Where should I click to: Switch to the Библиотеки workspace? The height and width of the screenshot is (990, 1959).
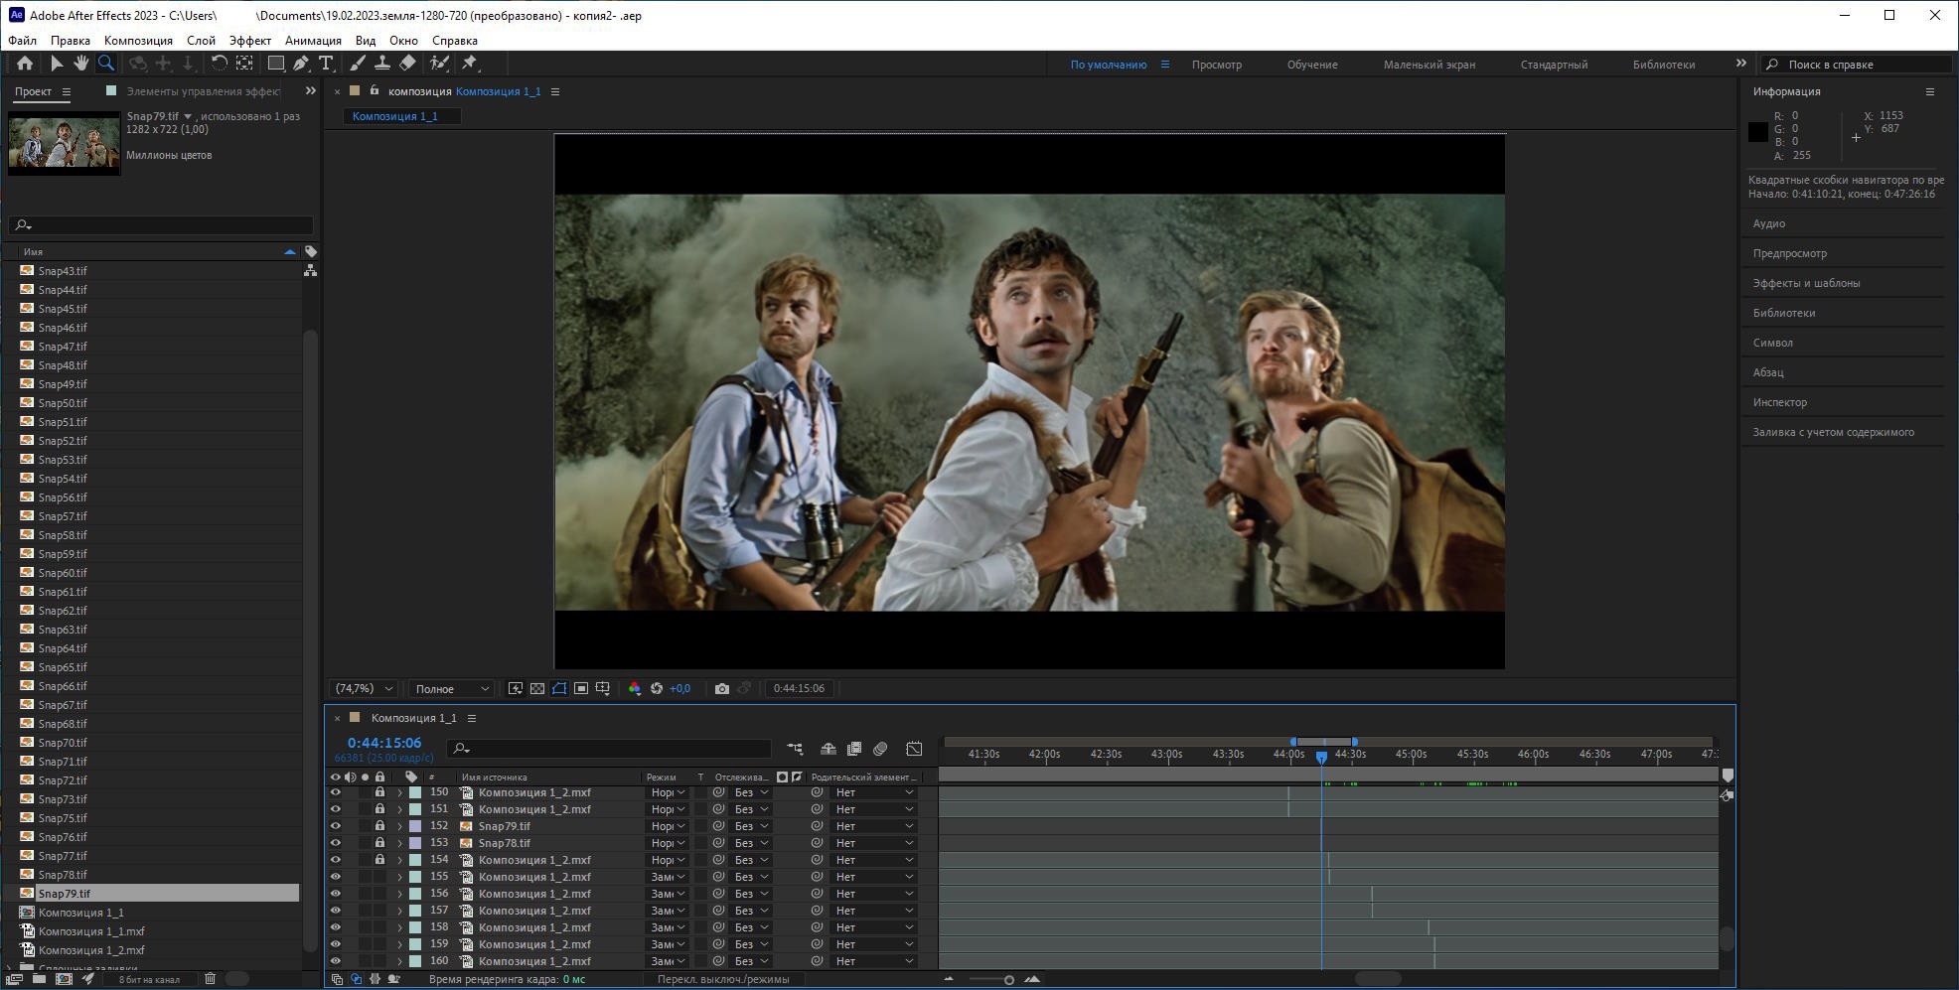click(1664, 65)
